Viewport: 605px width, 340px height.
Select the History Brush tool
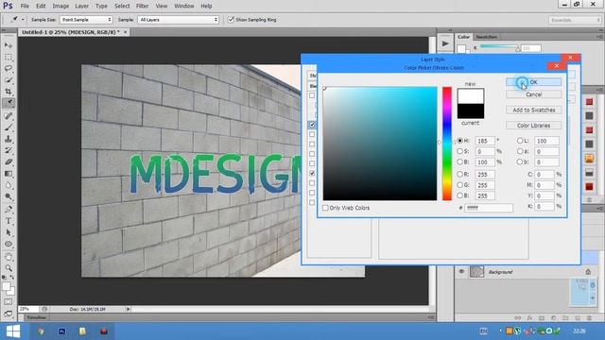pyautogui.click(x=9, y=150)
